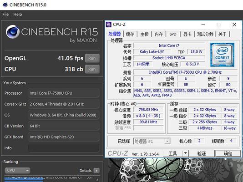Select the 处理器 tab in CPU-Z
Viewport: 243px width, 182px height.
115,34
